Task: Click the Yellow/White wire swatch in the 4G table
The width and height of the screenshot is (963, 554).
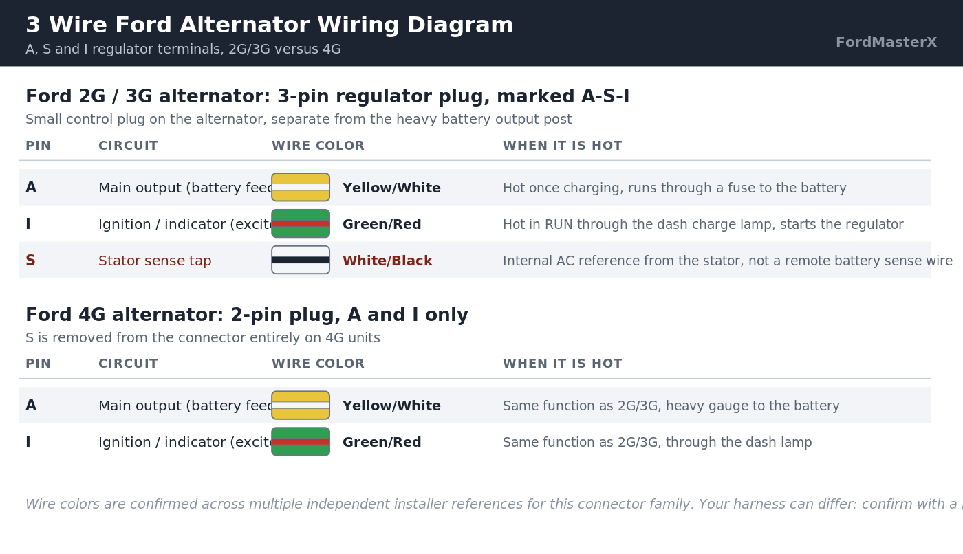Action: pos(301,406)
